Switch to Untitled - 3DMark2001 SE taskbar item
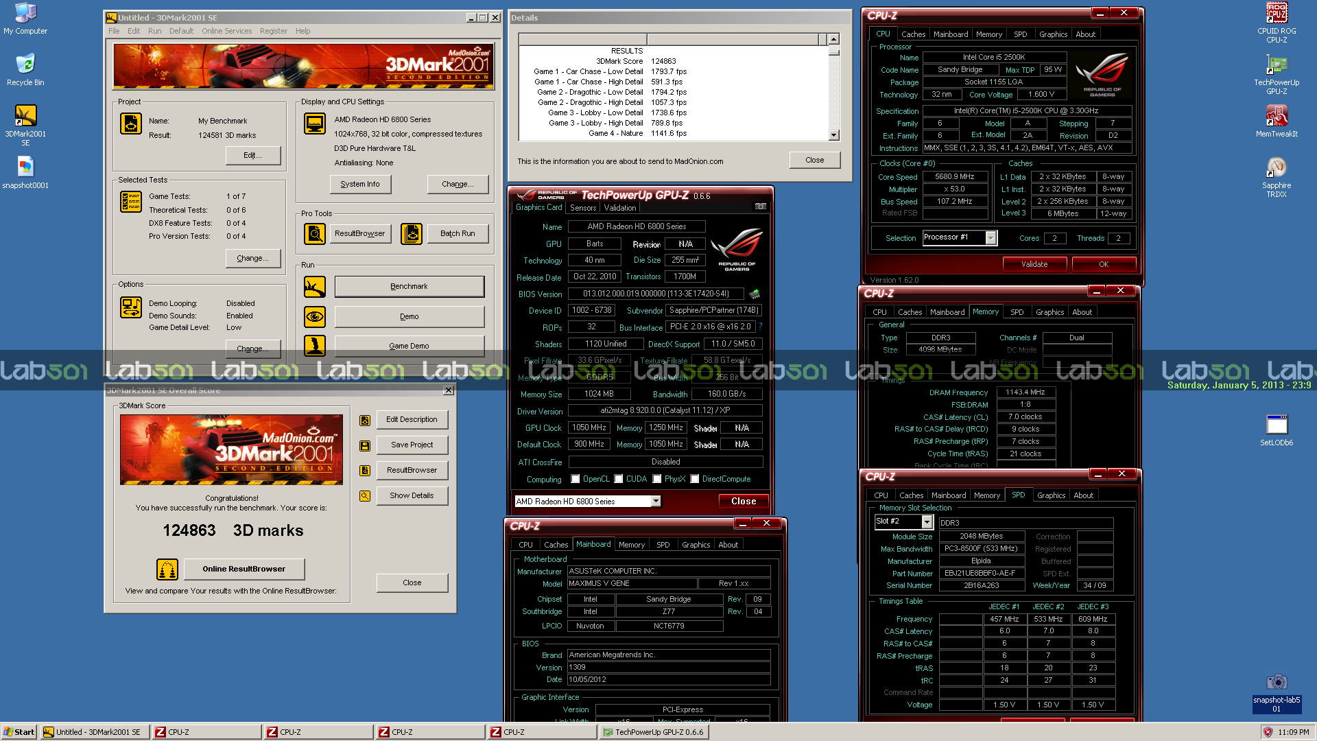This screenshot has height=741, width=1317. [x=95, y=732]
